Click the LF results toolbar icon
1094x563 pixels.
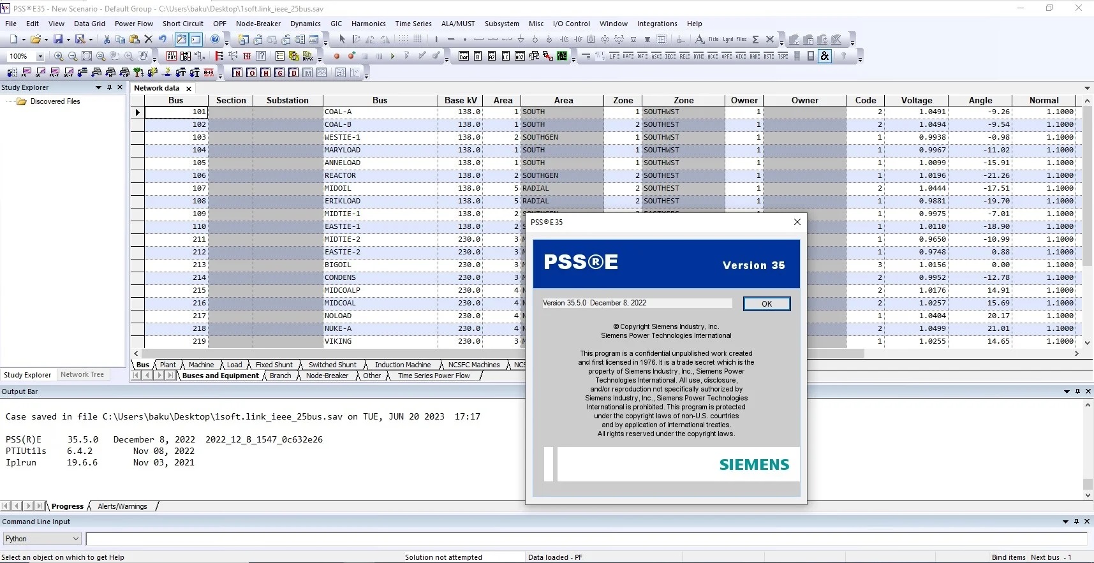tap(614, 56)
